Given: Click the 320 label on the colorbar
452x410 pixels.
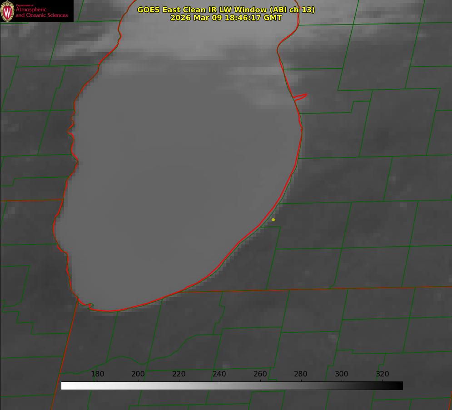Looking at the screenshot, I should 382,374.
